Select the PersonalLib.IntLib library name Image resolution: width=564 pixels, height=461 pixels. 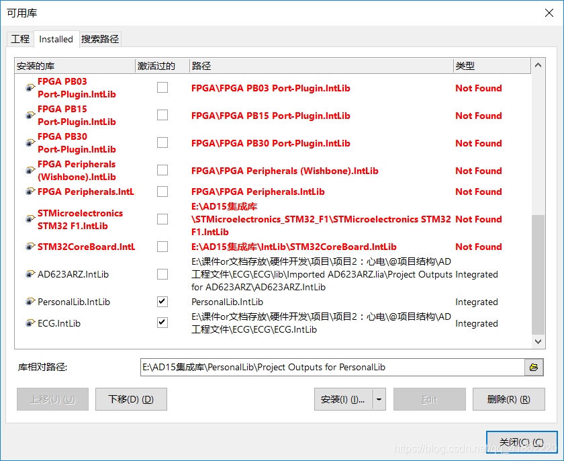click(74, 302)
